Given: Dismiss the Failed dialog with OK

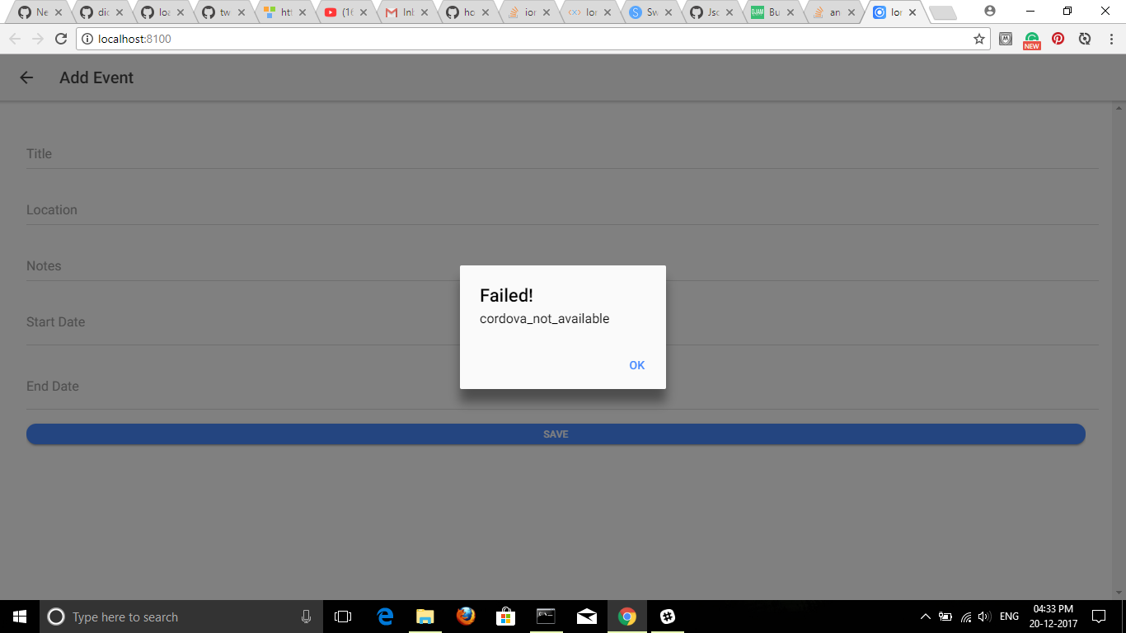Looking at the screenshot, I should pos(636,365).
